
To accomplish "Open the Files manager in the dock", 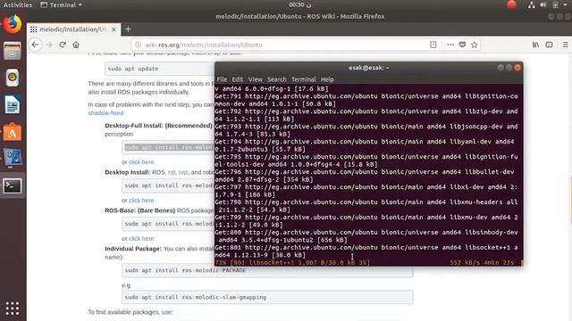I will (x=13, y=51).
